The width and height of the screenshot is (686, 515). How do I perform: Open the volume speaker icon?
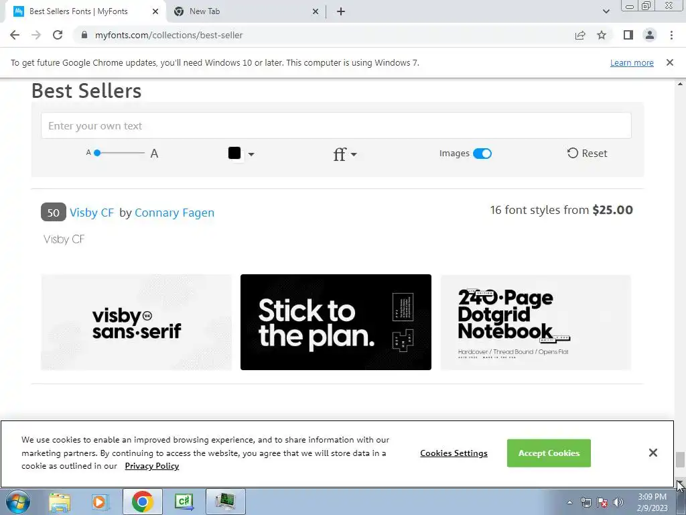pos(618,502)
